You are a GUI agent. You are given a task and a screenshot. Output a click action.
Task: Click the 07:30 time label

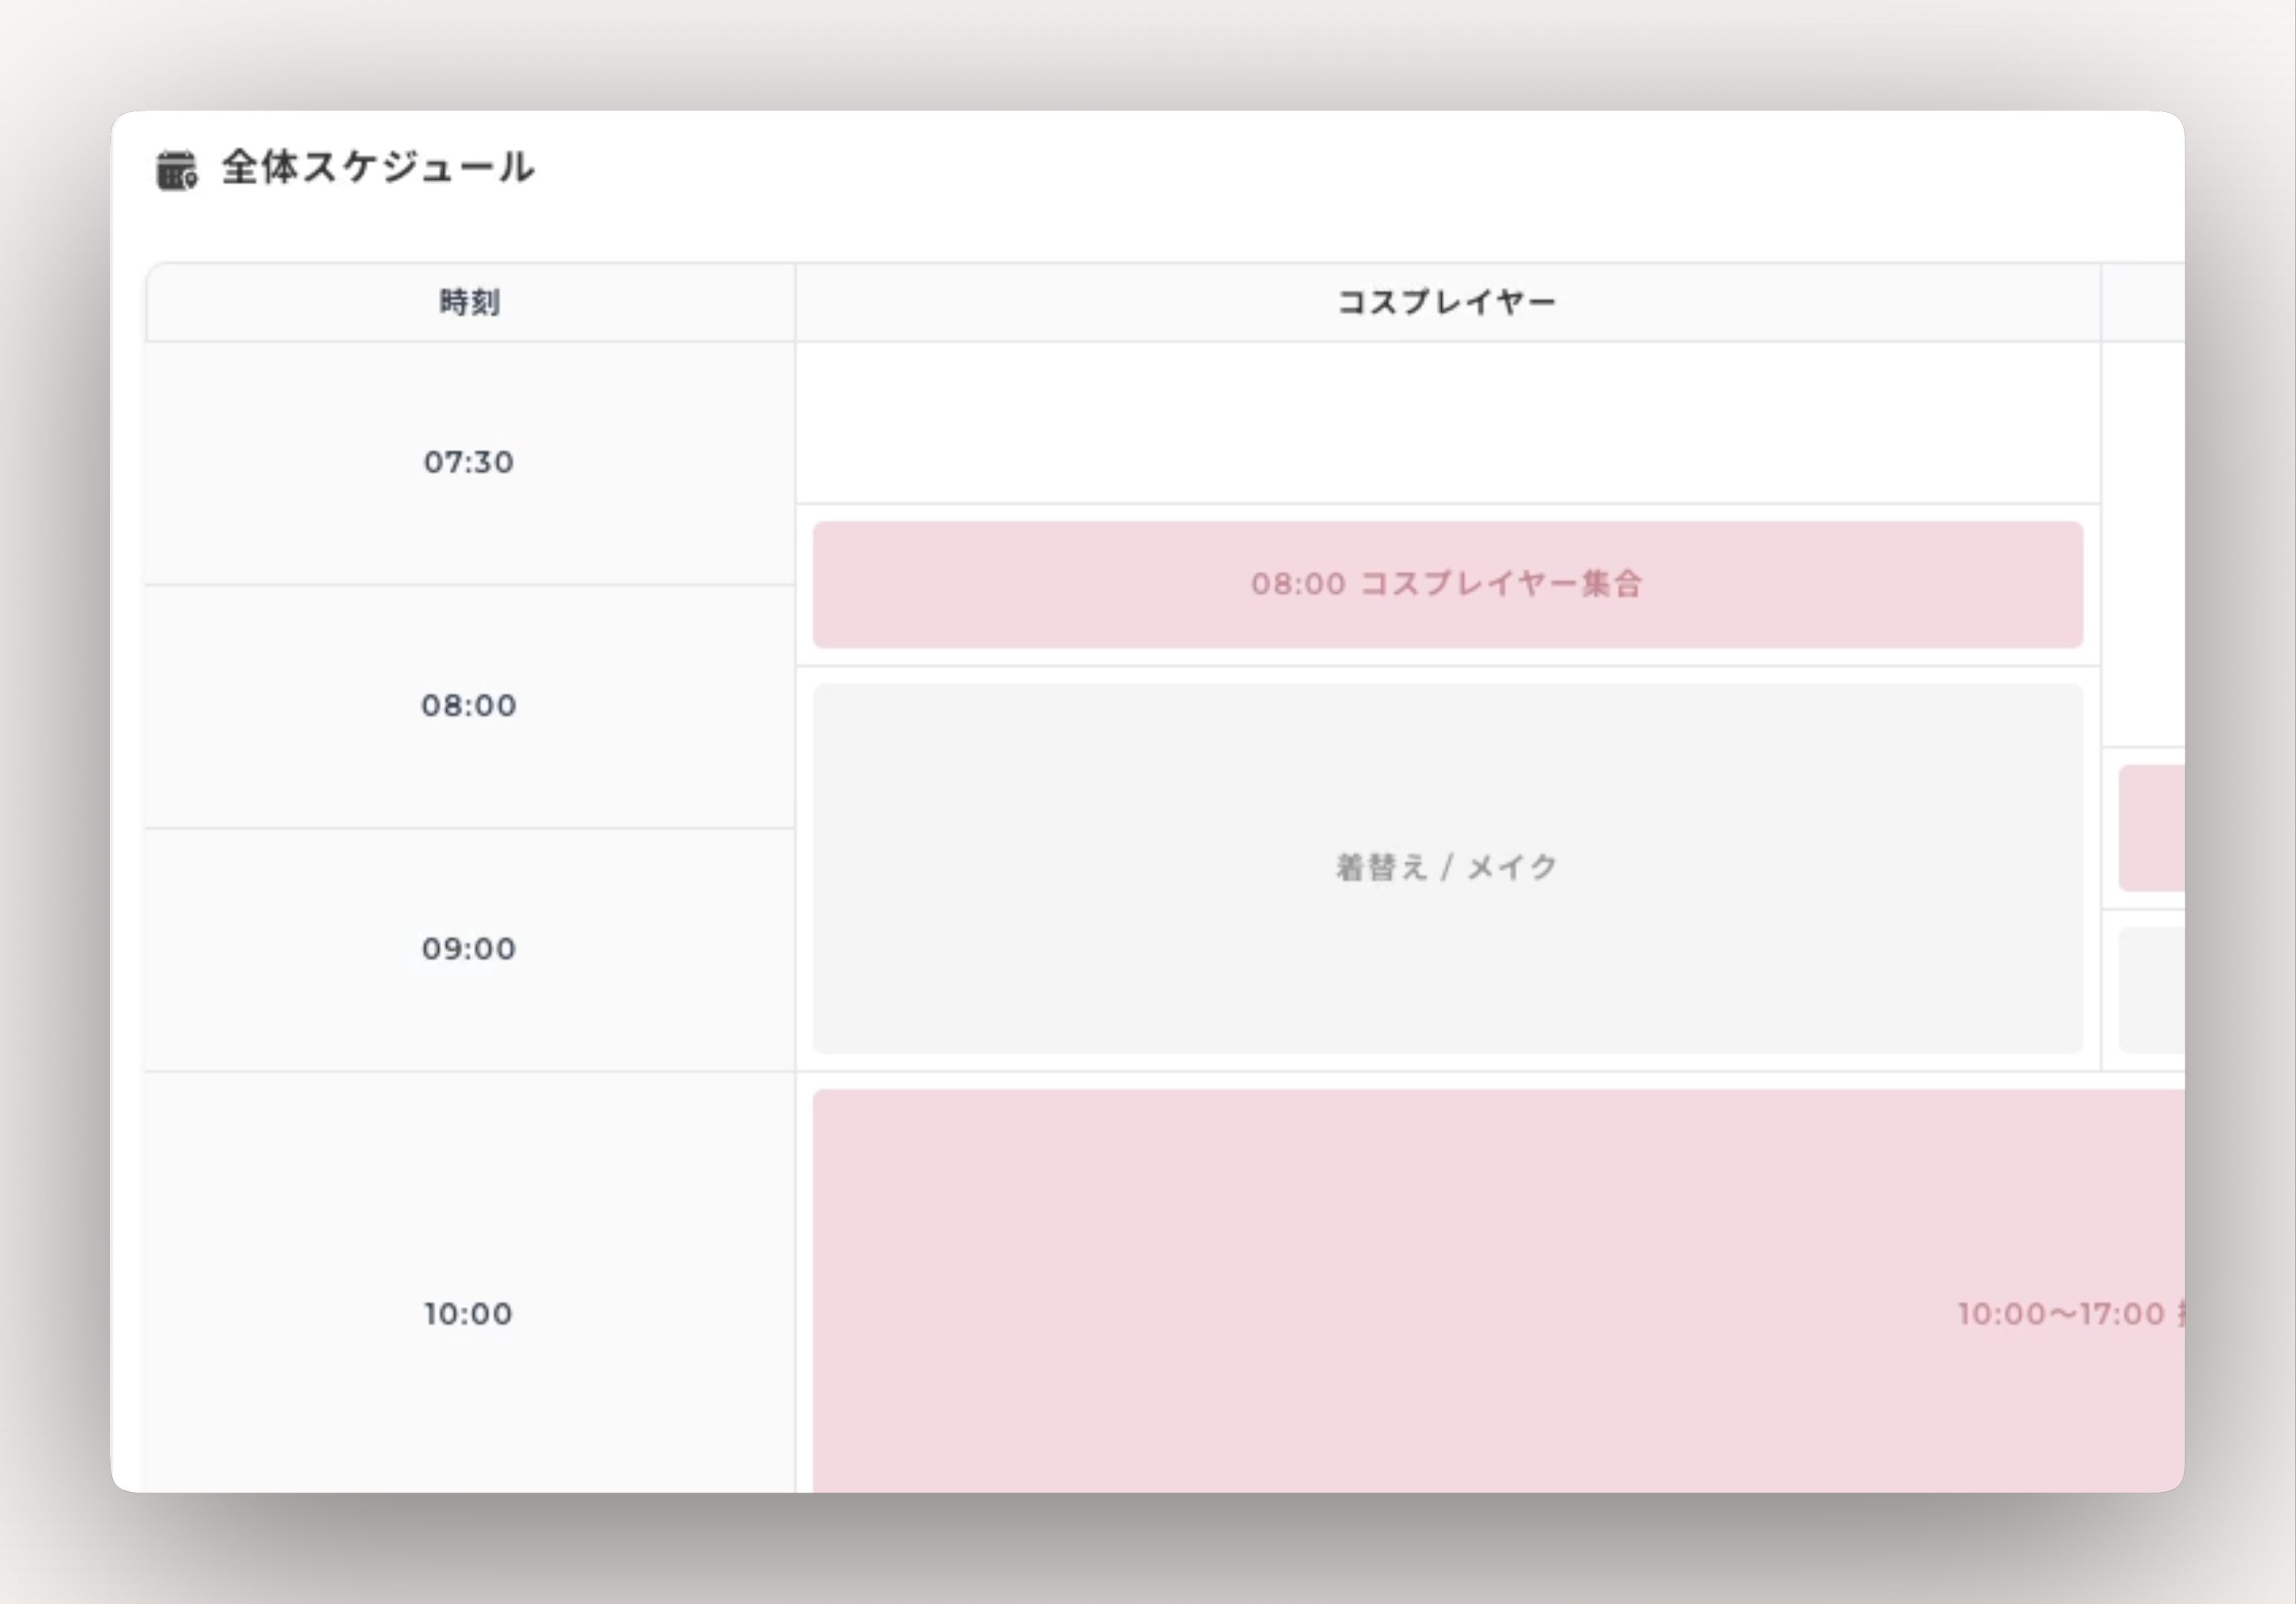click(x=466, y=462)
